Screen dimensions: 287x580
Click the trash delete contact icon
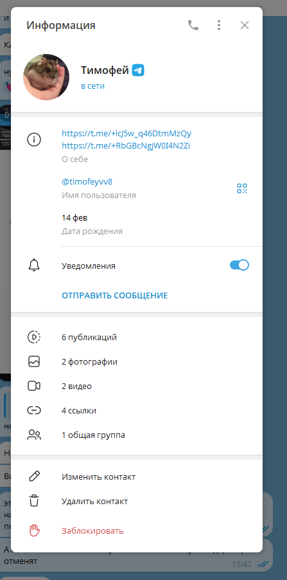34,501
